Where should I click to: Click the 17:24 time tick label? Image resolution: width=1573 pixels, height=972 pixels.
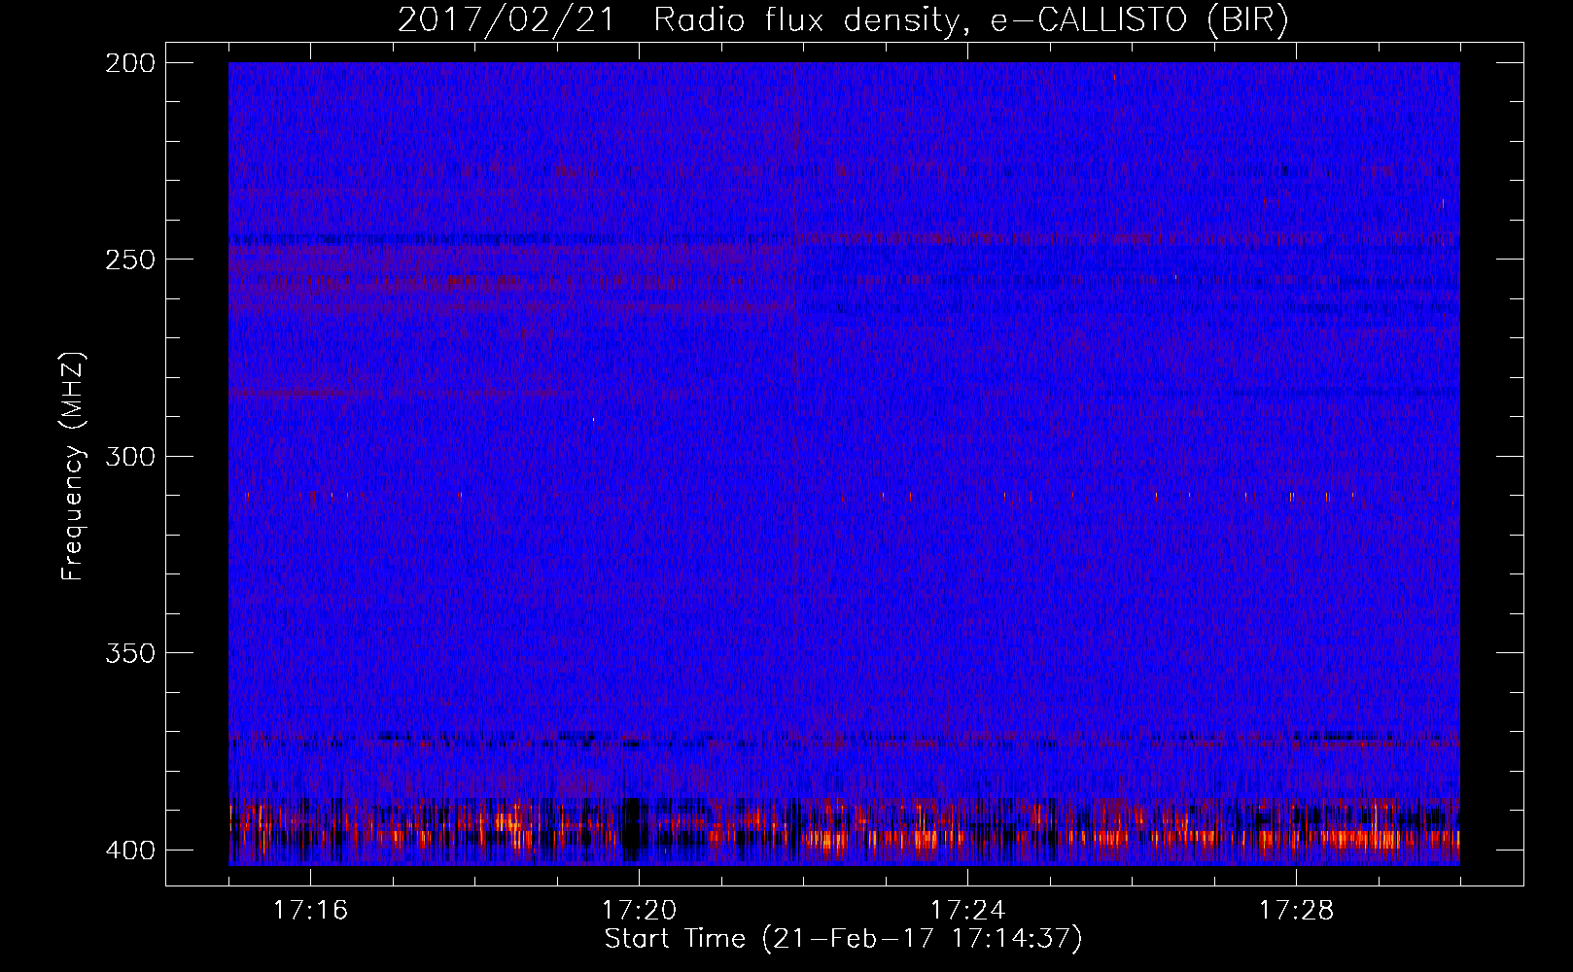coord(967,911)
